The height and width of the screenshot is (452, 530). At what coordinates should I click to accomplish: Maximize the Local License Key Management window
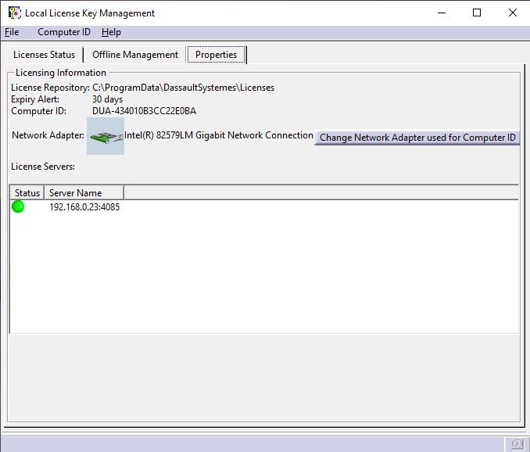477,13
